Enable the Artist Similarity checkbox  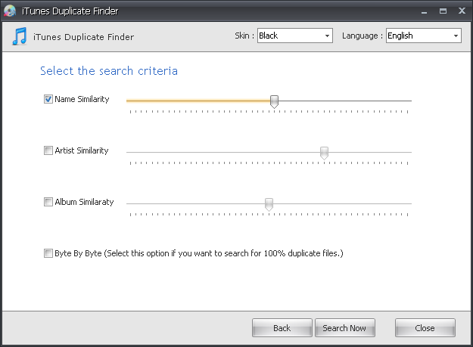pyautogui.click(x=48, y=150)
